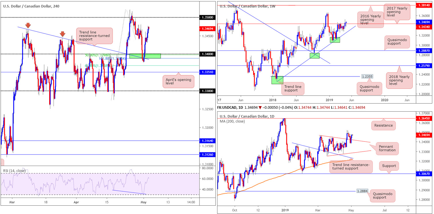
Task: Click the '2016 Yearly opening level' callout
Action: tap(371, 20)
